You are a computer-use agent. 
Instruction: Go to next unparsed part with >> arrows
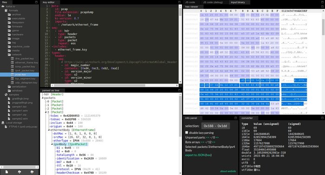pos(217,137)
